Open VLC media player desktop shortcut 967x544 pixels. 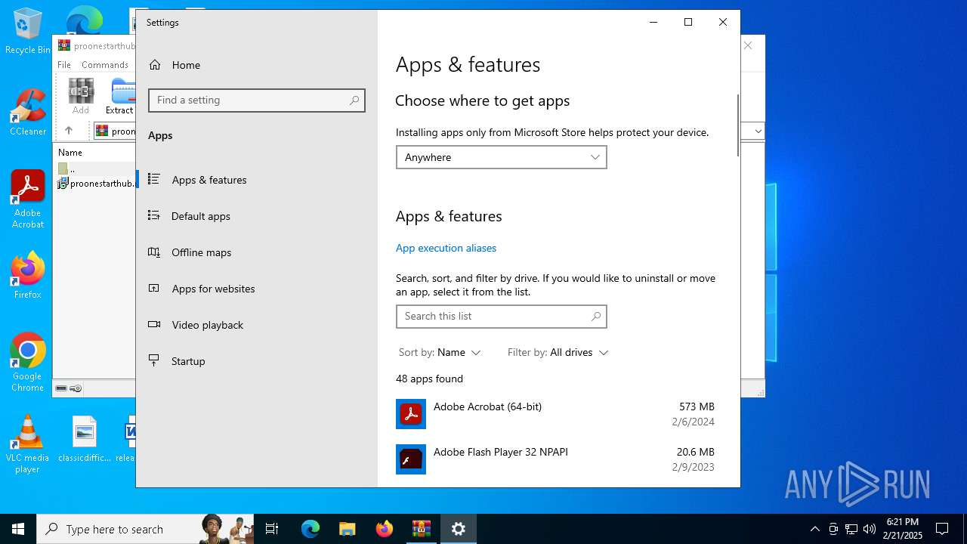point(27,444)
